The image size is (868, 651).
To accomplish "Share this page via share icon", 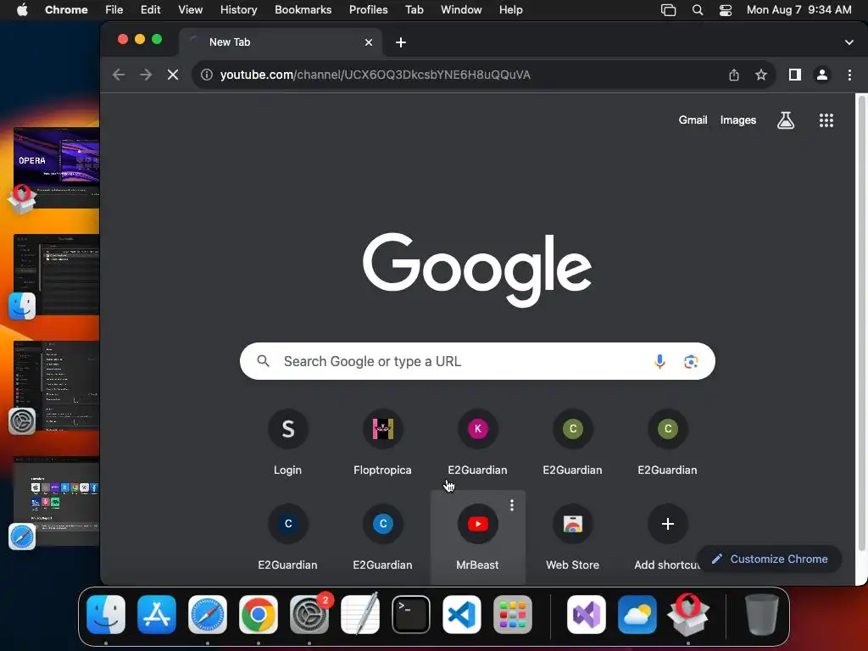I will coord(734,75).
